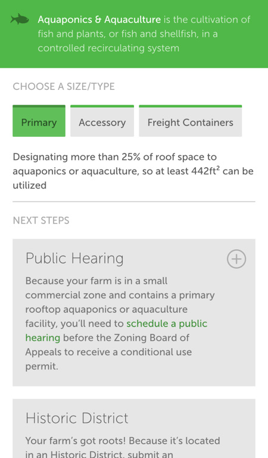Click the fish icon in the green header
Image resolution: width=268 pixels, height=458 pixels.
tap(20, 19)
